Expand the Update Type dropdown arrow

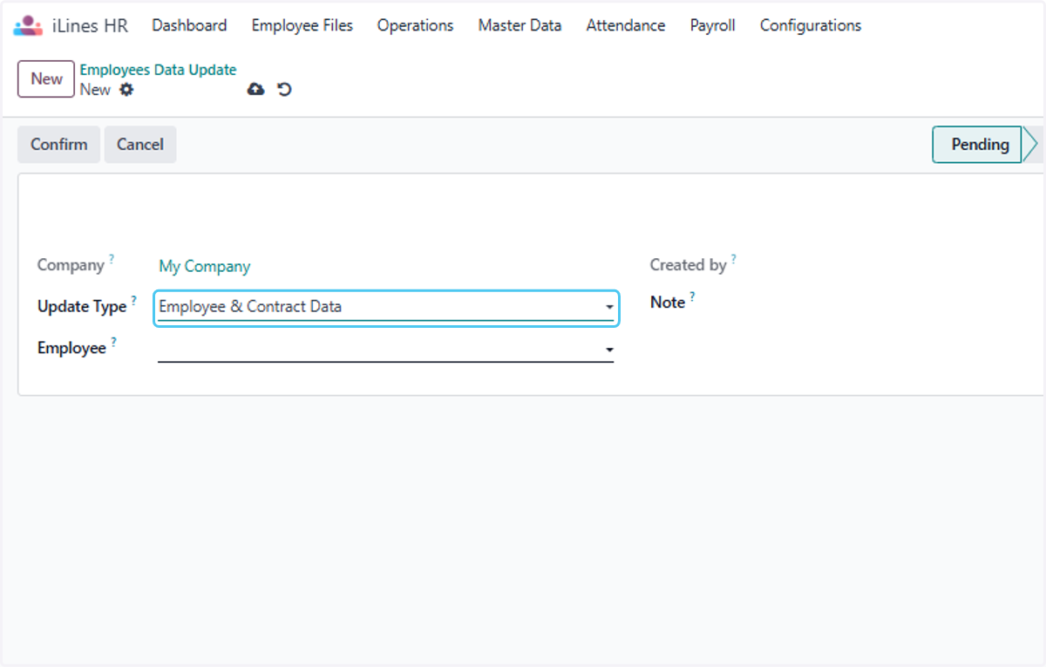pos(609,308)
